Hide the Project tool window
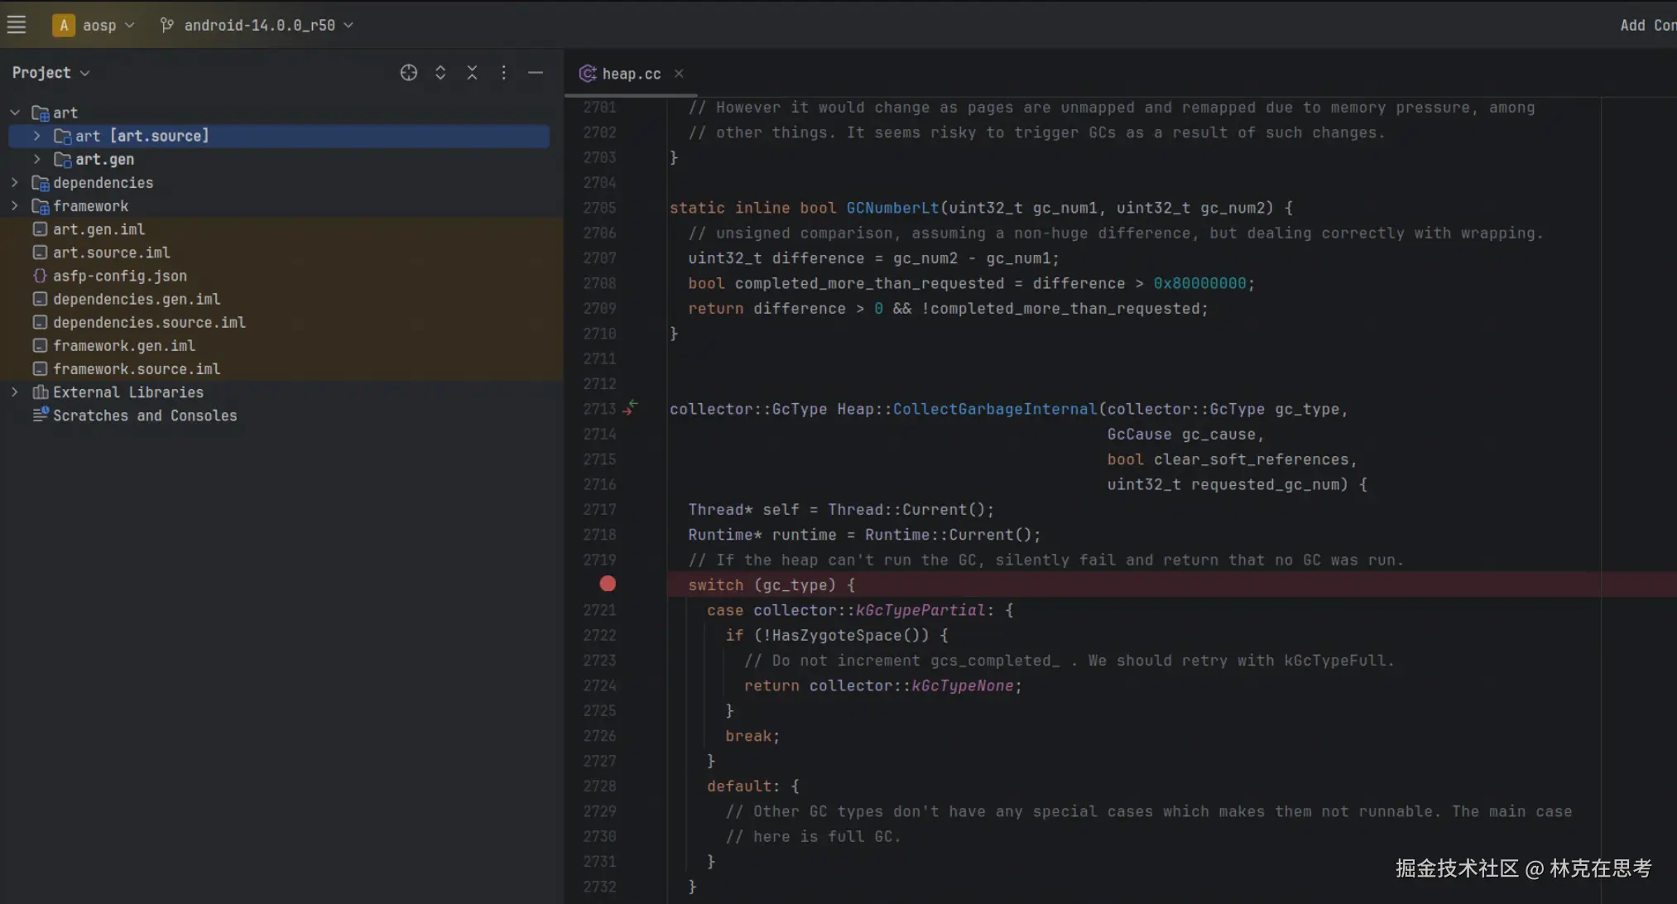The image size is (1677, 904). (536, 73)
